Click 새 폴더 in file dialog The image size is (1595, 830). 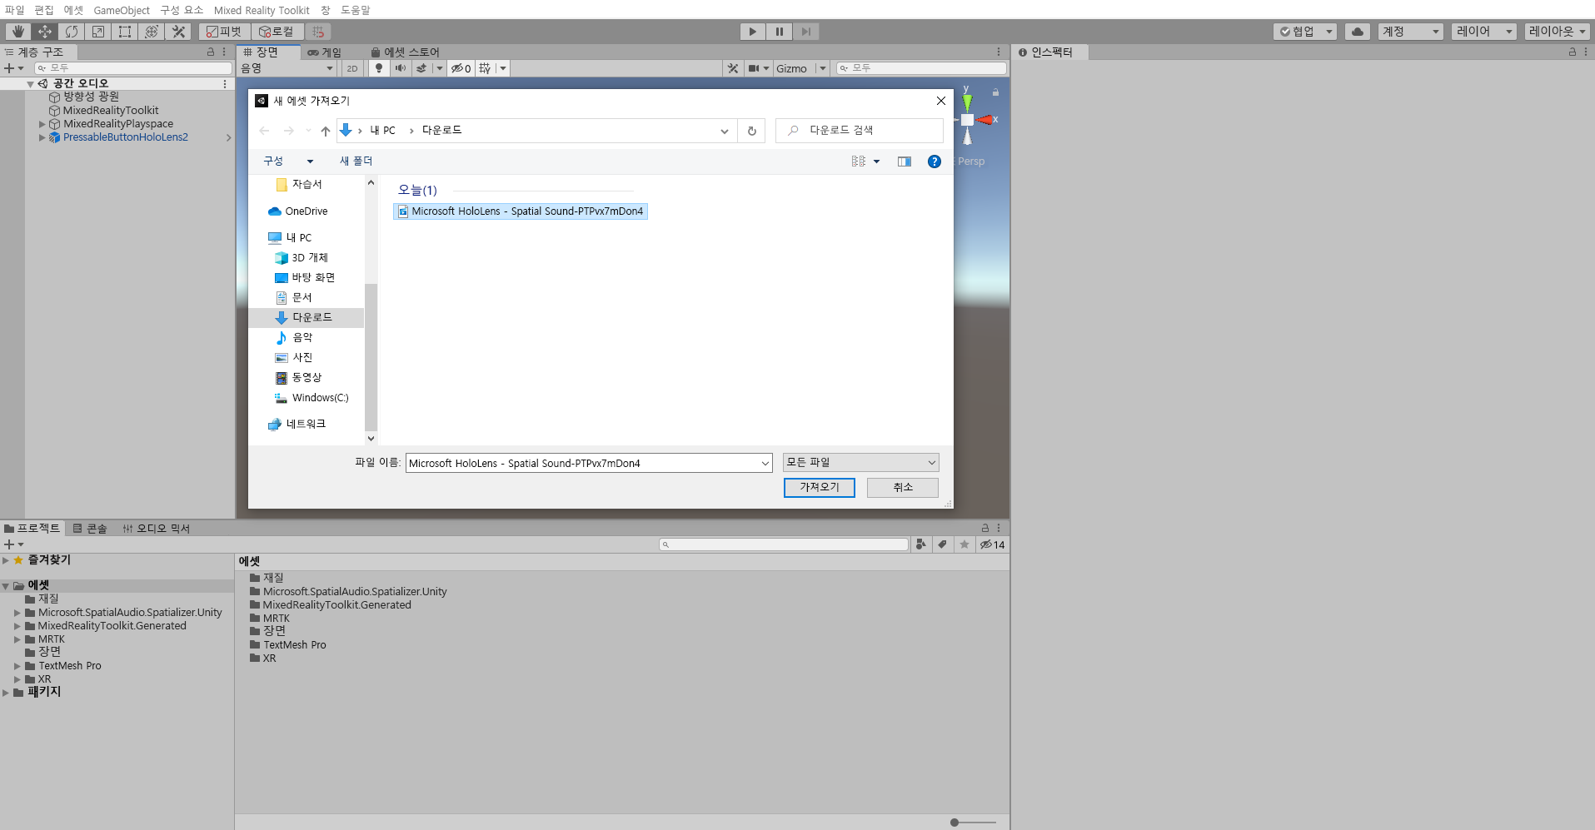click(356, 161)
